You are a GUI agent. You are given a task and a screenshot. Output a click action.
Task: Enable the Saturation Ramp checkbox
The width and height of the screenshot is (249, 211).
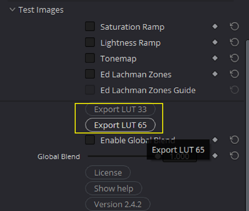tap(90, 26)
